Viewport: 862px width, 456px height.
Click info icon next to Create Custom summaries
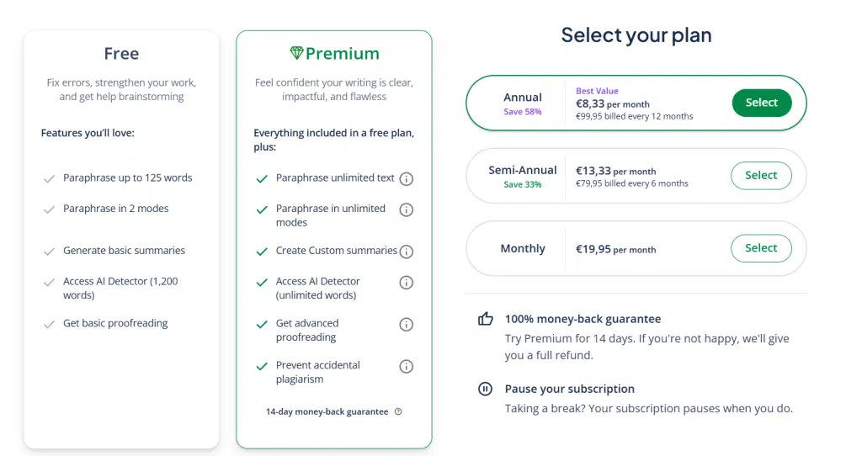tap(407, 251)
